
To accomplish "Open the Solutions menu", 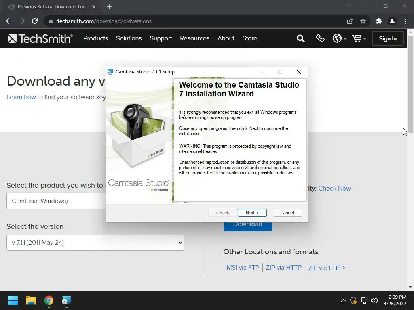I will (x=129, y=38).
